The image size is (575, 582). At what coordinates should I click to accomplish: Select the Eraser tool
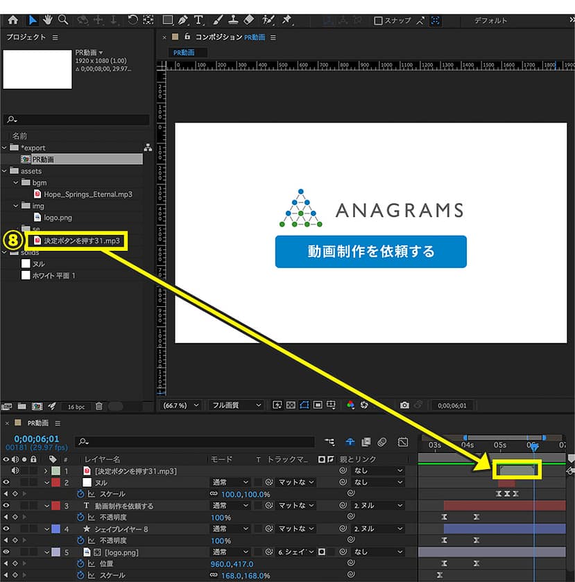[248, 20]
